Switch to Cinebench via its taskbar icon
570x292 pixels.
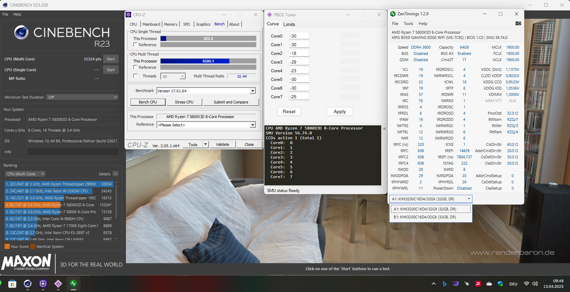click(28, 284)
